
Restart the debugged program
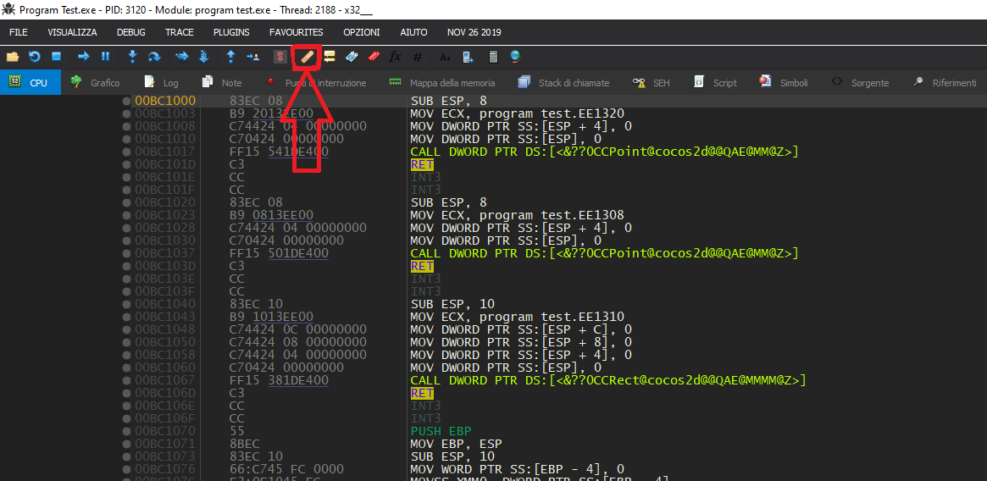click(x=35, y=57)
